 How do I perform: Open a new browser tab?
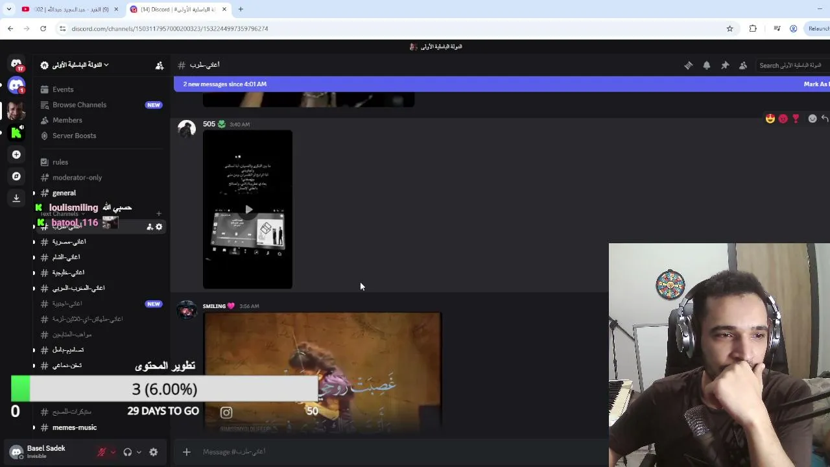pos(241,9)
